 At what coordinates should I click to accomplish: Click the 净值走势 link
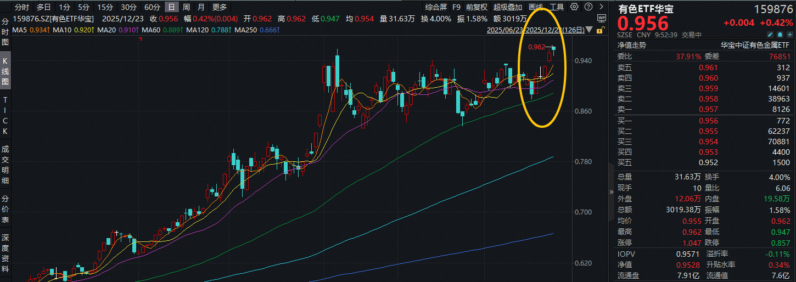tap(632, 46)
